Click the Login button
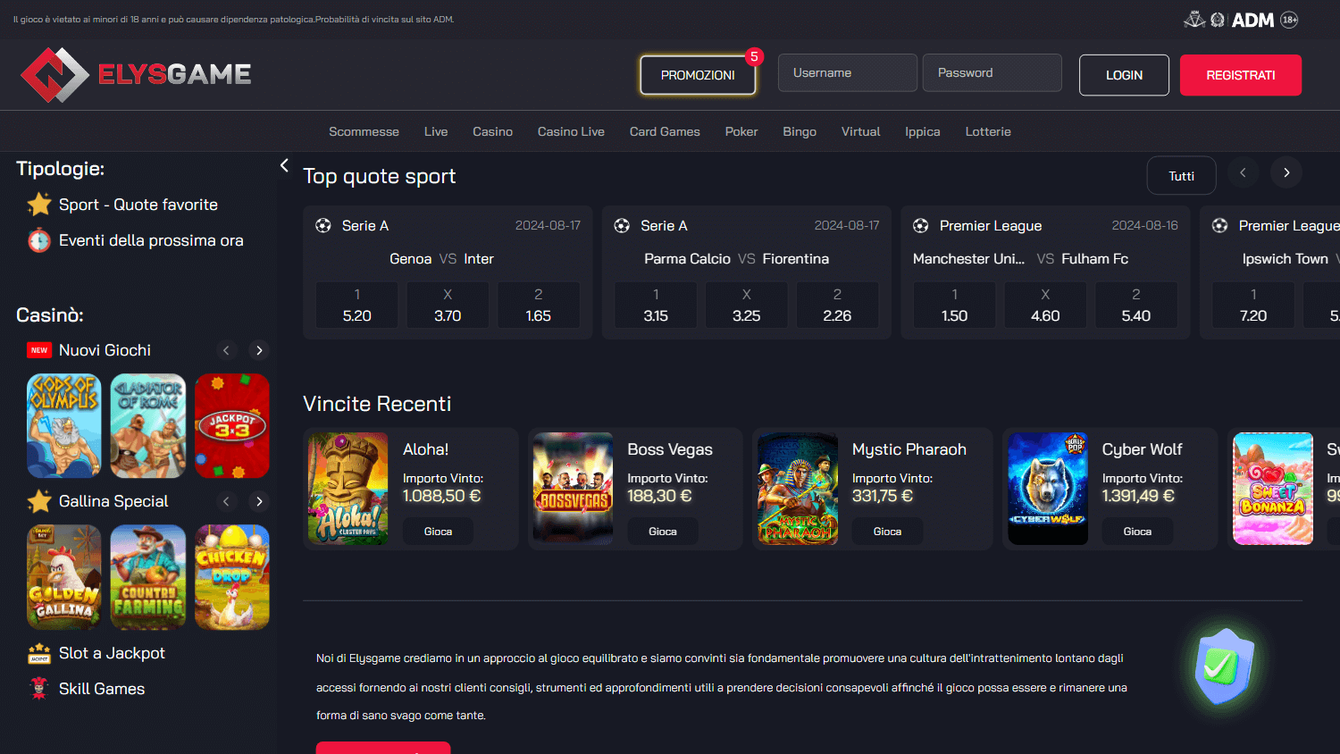The width and height of the screenshot is (1340, 754). (1124, 75)
